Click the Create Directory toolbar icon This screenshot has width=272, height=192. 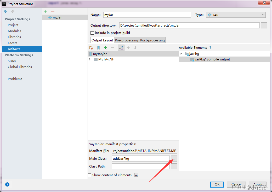91,48
